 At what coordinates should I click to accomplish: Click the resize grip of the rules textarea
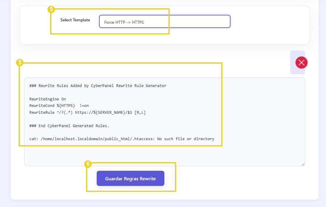[x=303, y=164]
